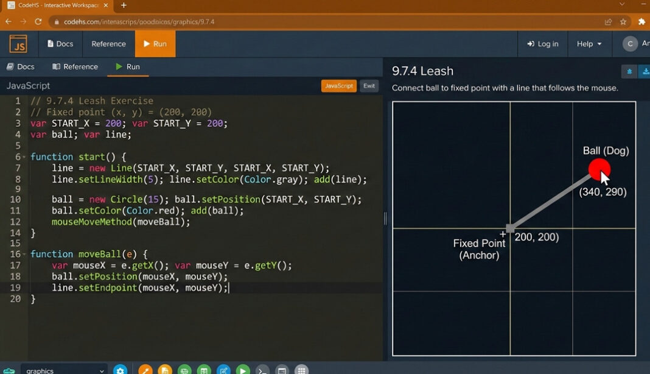Click the blue pop-out icon in the bottom toolbar
This screenshot has height=374, width=650.
[223, 370]
